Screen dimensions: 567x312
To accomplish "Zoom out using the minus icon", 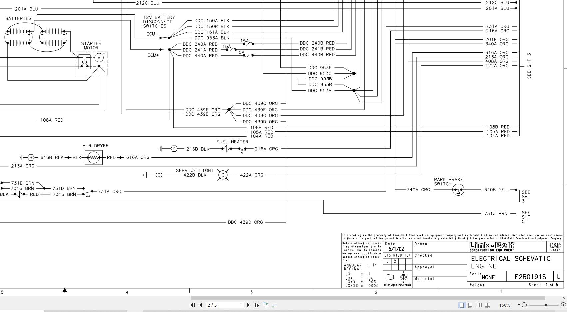I will [x=524, y=305].
